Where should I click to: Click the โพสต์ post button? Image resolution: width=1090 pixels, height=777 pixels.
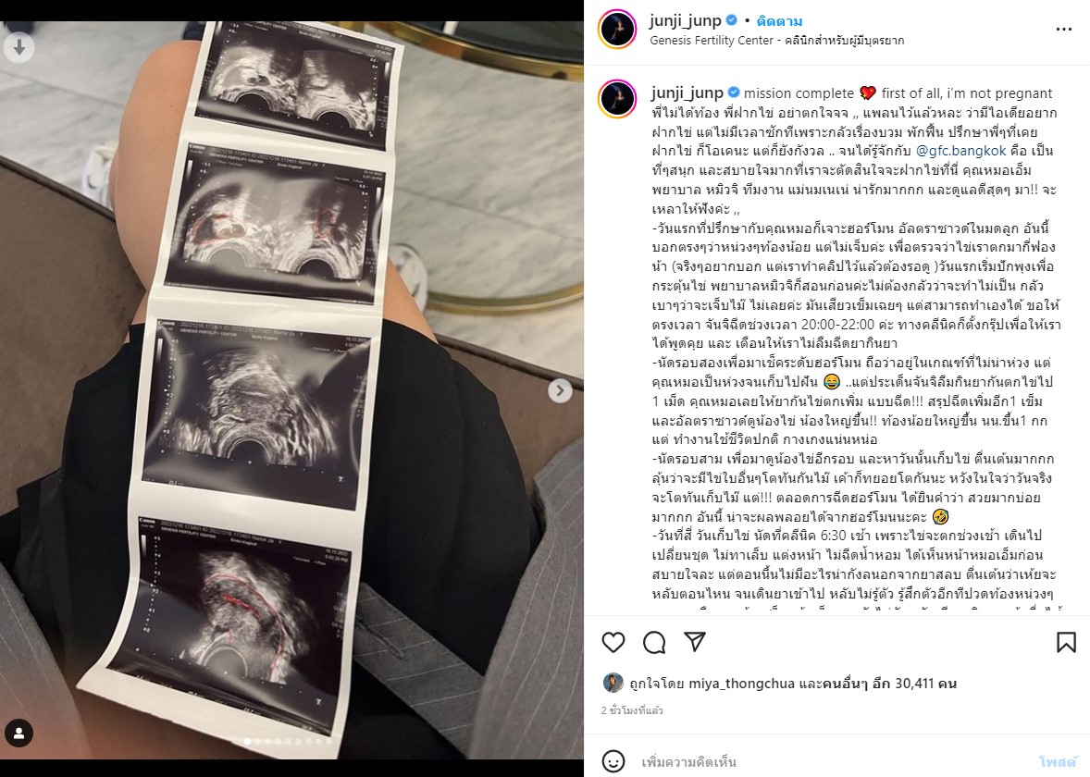point(1058,761)
